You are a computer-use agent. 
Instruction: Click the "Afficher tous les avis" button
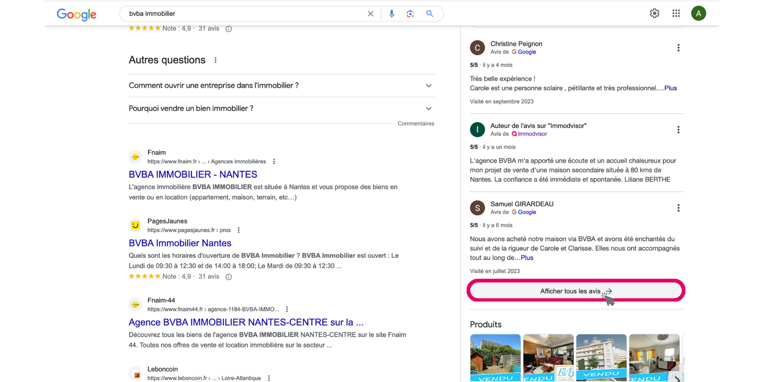pos(575,291)
